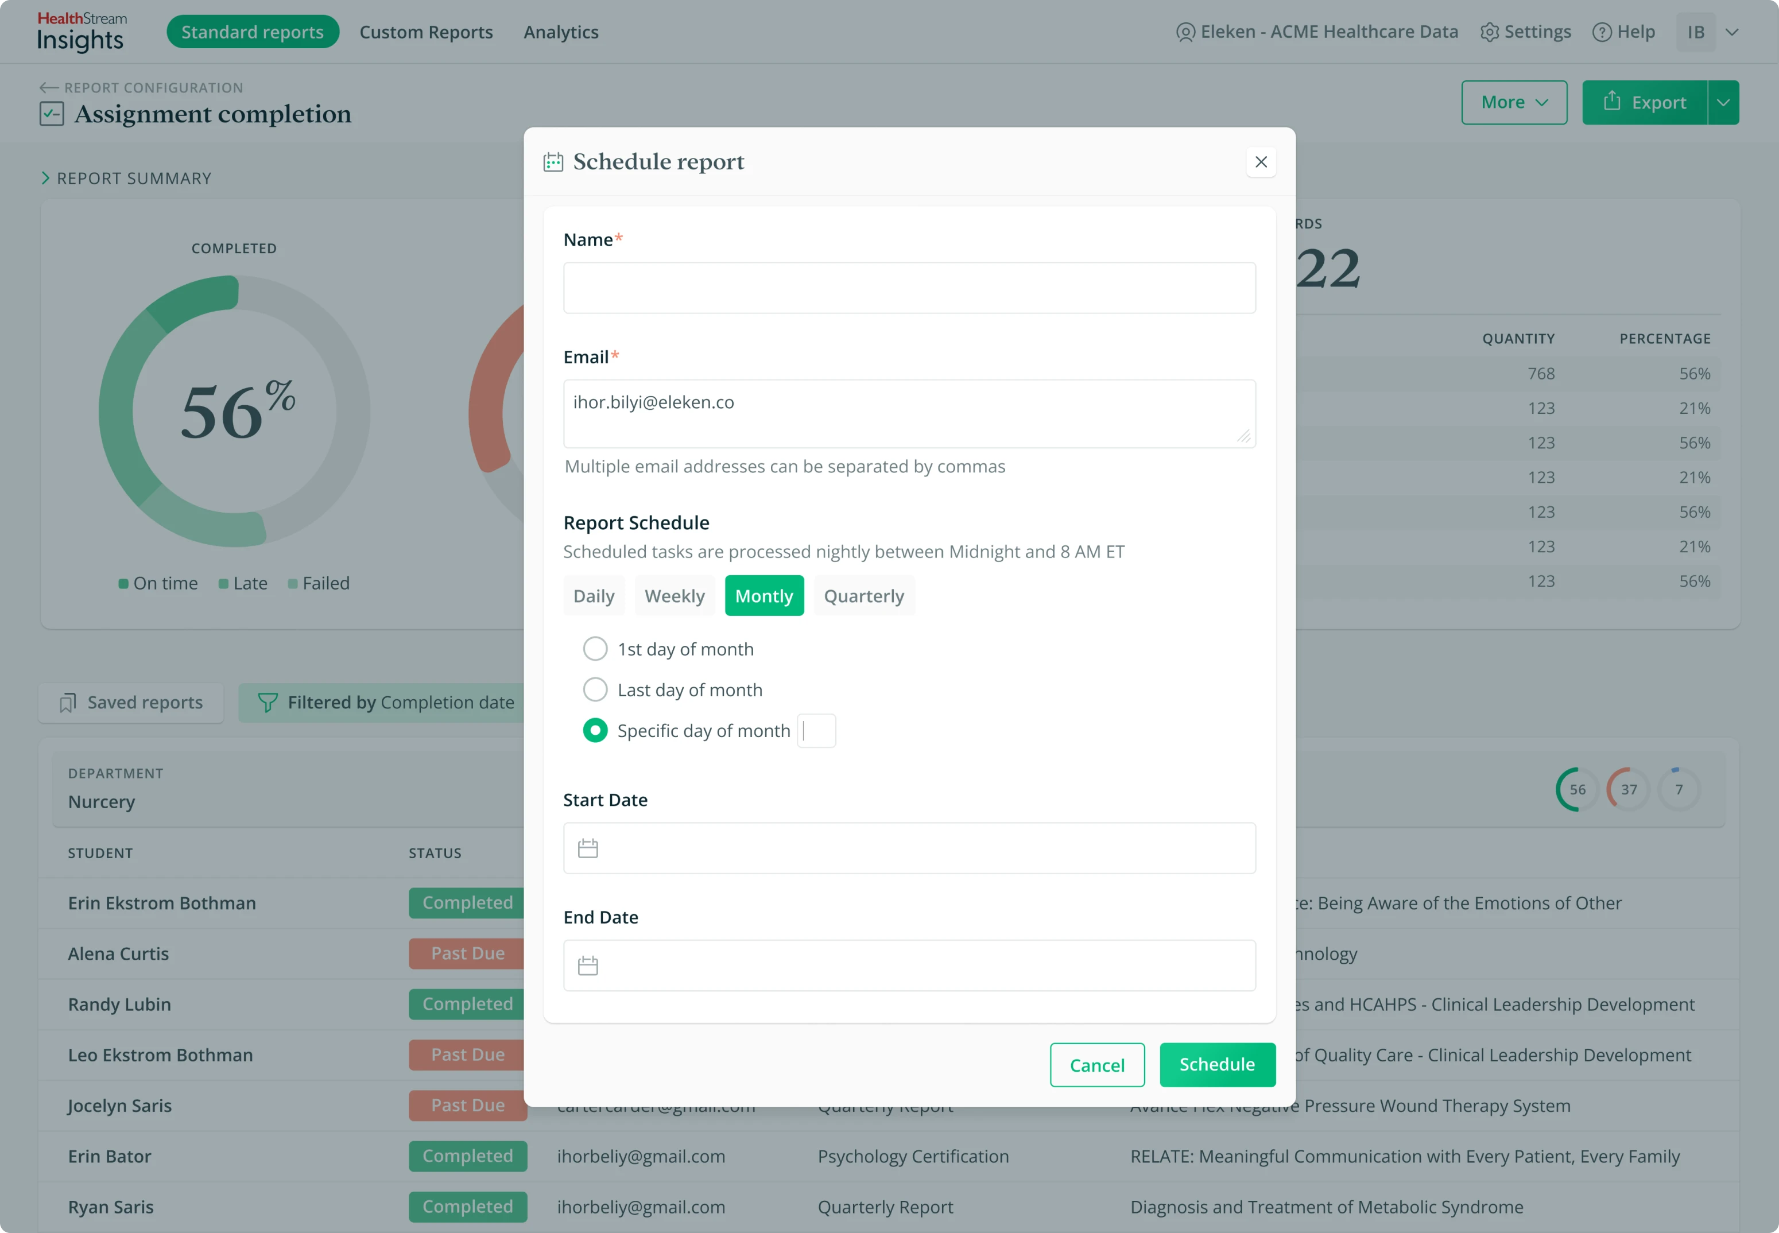Switch to the Custom Reports tab
The image size is (1779, 1233).
pos(425,32)
